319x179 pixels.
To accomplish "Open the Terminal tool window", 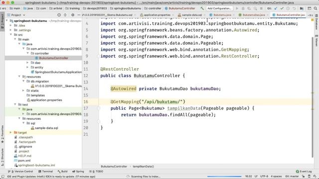I will pos(45,172).
